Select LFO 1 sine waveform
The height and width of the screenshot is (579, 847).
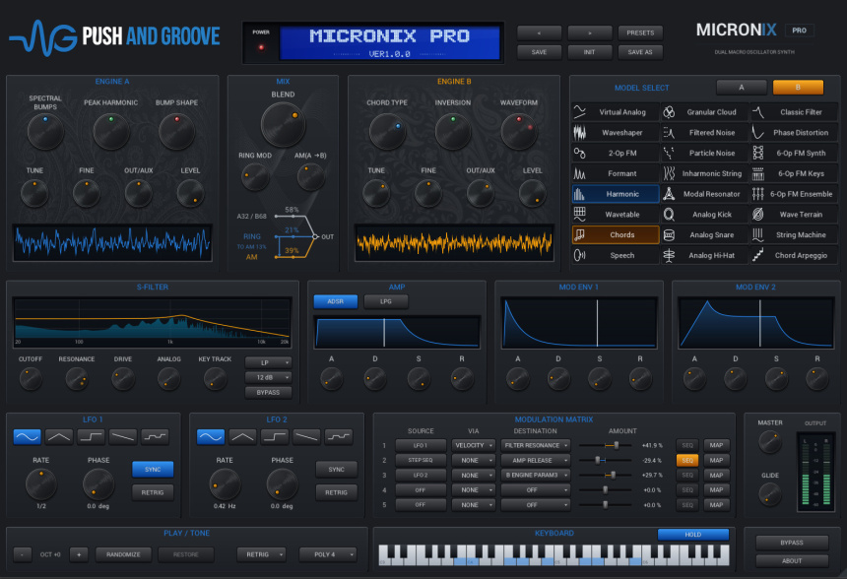coord(27,436)
